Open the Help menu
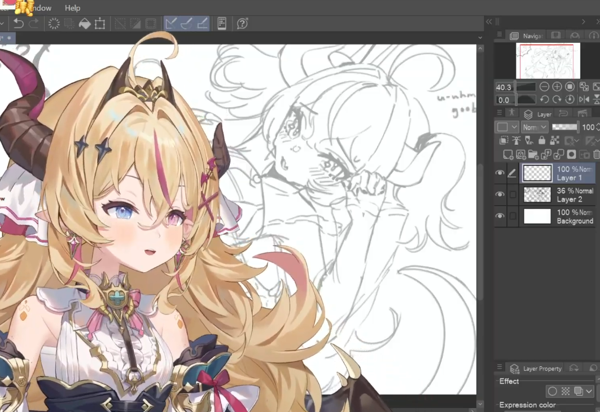The height and width of the screenshot is (412, 600). pos(72,8)
